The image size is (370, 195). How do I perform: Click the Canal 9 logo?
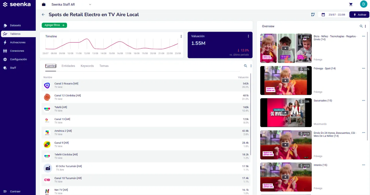pyautogui.click(x=47, y=144)
